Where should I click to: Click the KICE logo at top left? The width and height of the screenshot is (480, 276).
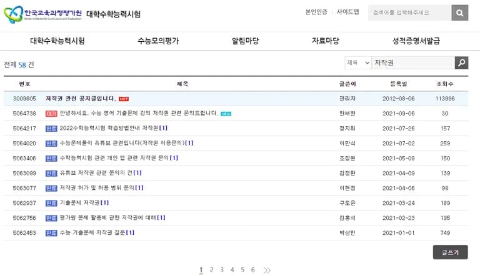[x=42, y=14]
